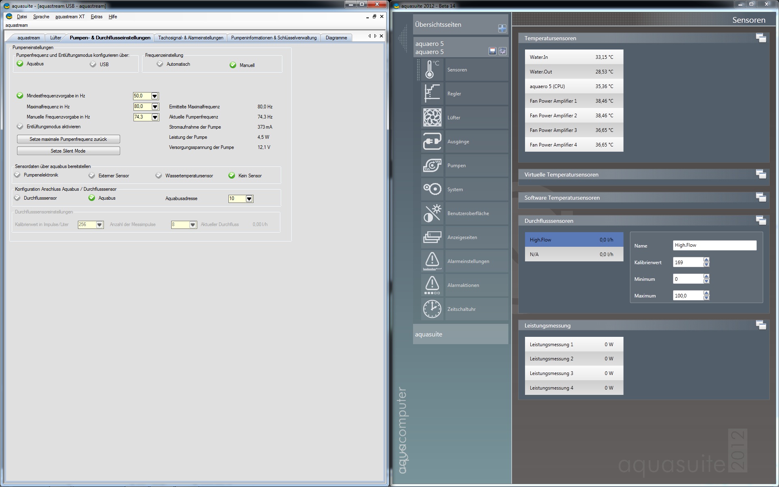Click Setze maximale Pumpenfrequenz zurück
Screen dimensions: 779x487
click(68, 139)
